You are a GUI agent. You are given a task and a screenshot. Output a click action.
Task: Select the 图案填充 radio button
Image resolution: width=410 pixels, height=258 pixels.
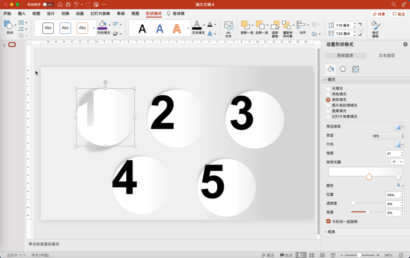point(328,111)
